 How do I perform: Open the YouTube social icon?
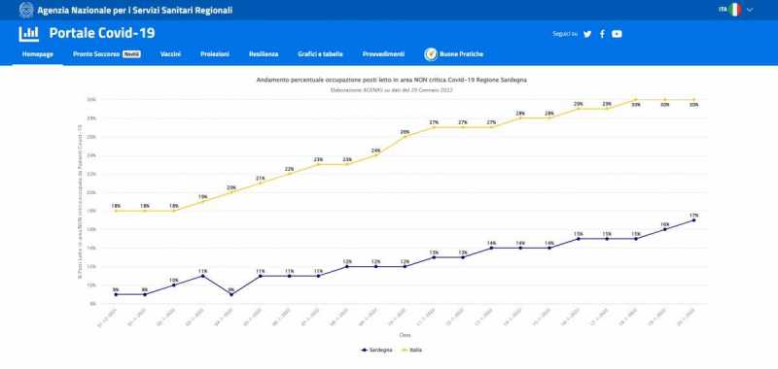(x=617, y=34)
